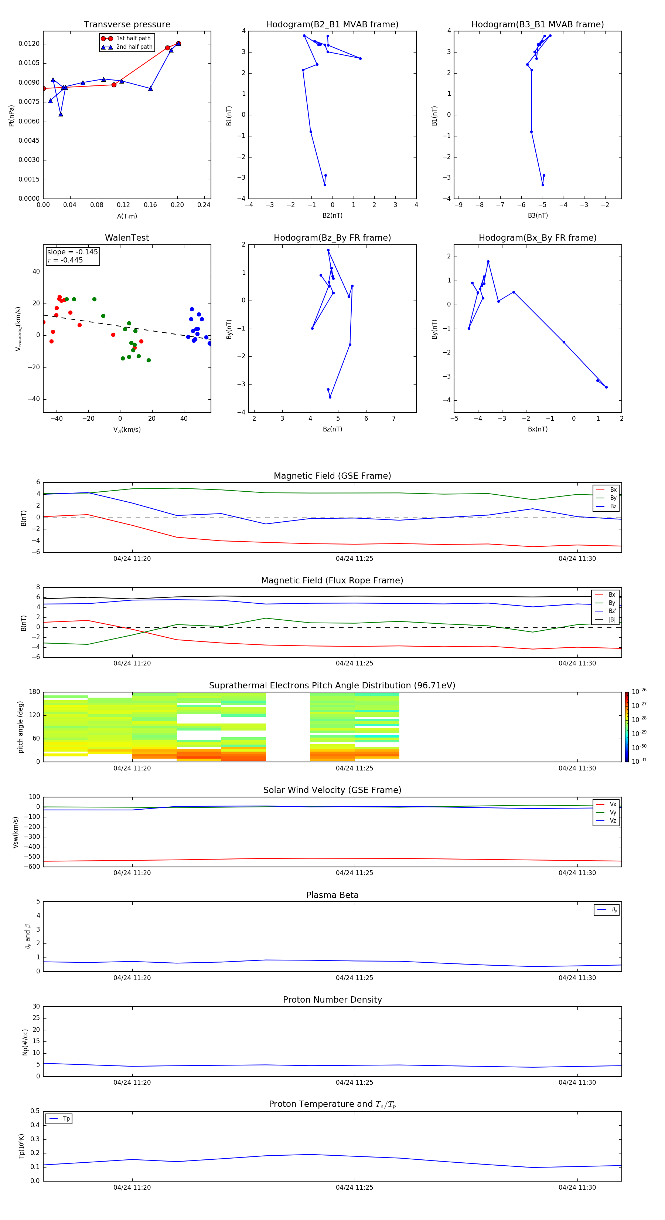Click the 'pitch angle (deg)' y-axis label
The height and width of the screenshot is (1220, 665).
tap(20, 727)
